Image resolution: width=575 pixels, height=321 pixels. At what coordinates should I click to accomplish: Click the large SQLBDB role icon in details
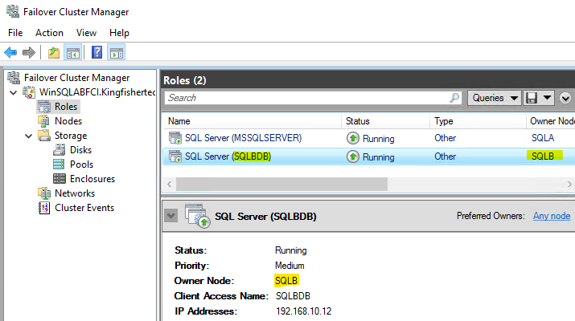(197, 216)
